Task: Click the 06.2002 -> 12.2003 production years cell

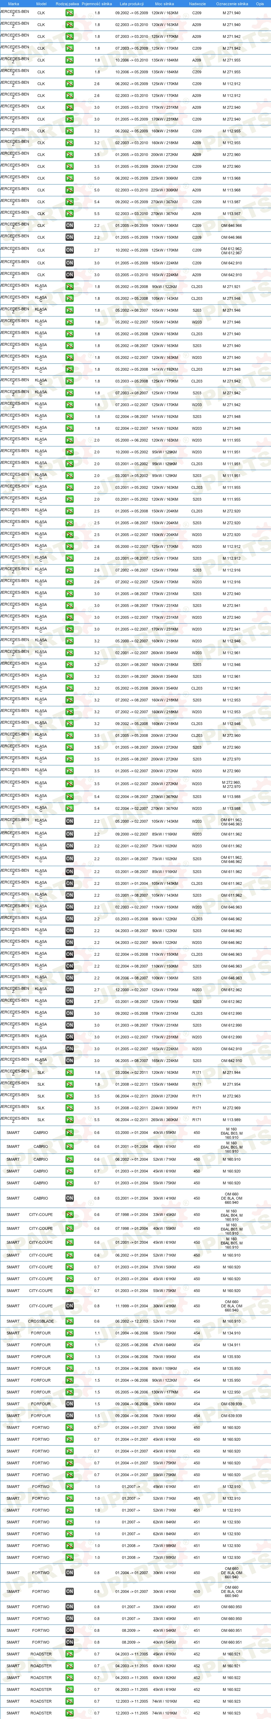Action: (132, 1321)
